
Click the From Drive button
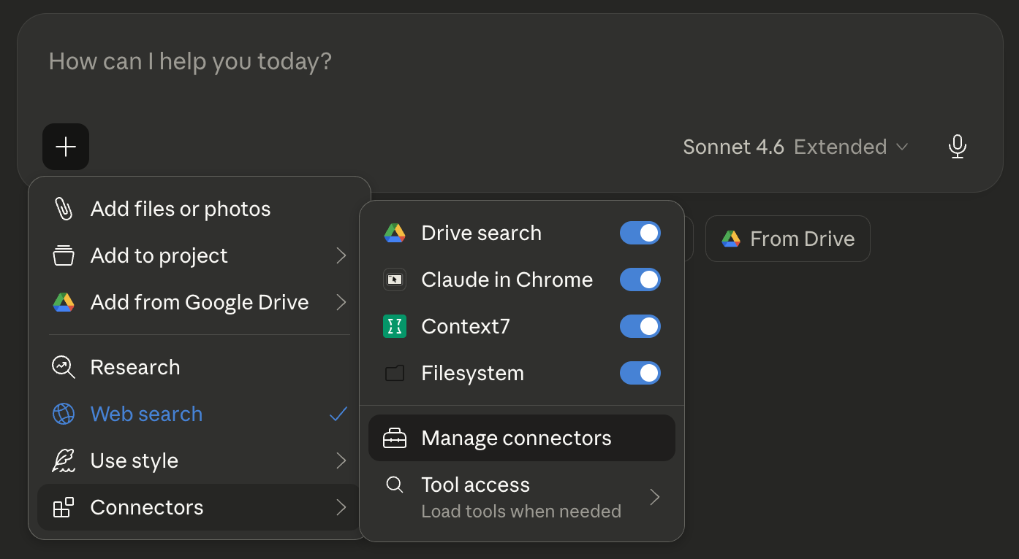click(x=788, y=239)
